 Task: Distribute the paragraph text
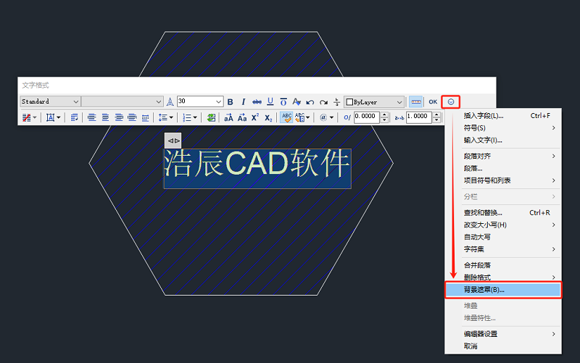[146, 117]
